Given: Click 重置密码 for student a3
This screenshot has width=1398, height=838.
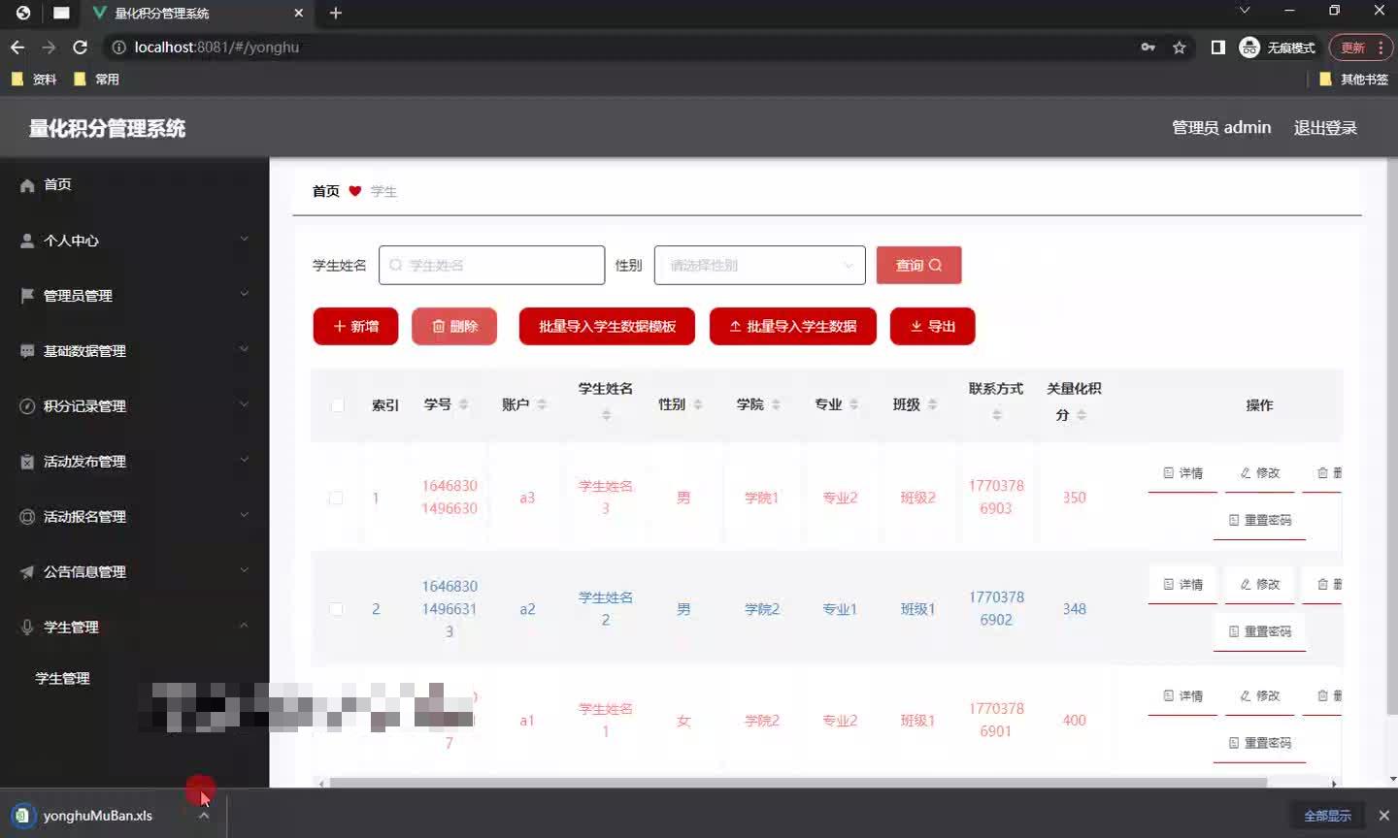Looking at the screenshot, I should tap(1259, 520).
